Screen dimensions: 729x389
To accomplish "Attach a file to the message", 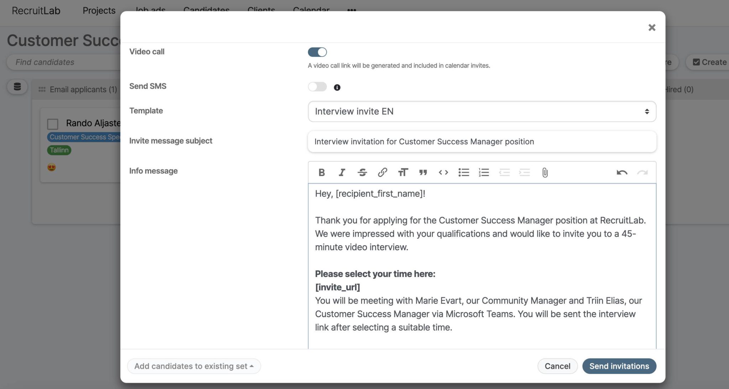I will [545, 173].
